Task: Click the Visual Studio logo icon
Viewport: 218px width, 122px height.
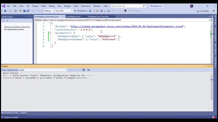Action: (3, 6)
